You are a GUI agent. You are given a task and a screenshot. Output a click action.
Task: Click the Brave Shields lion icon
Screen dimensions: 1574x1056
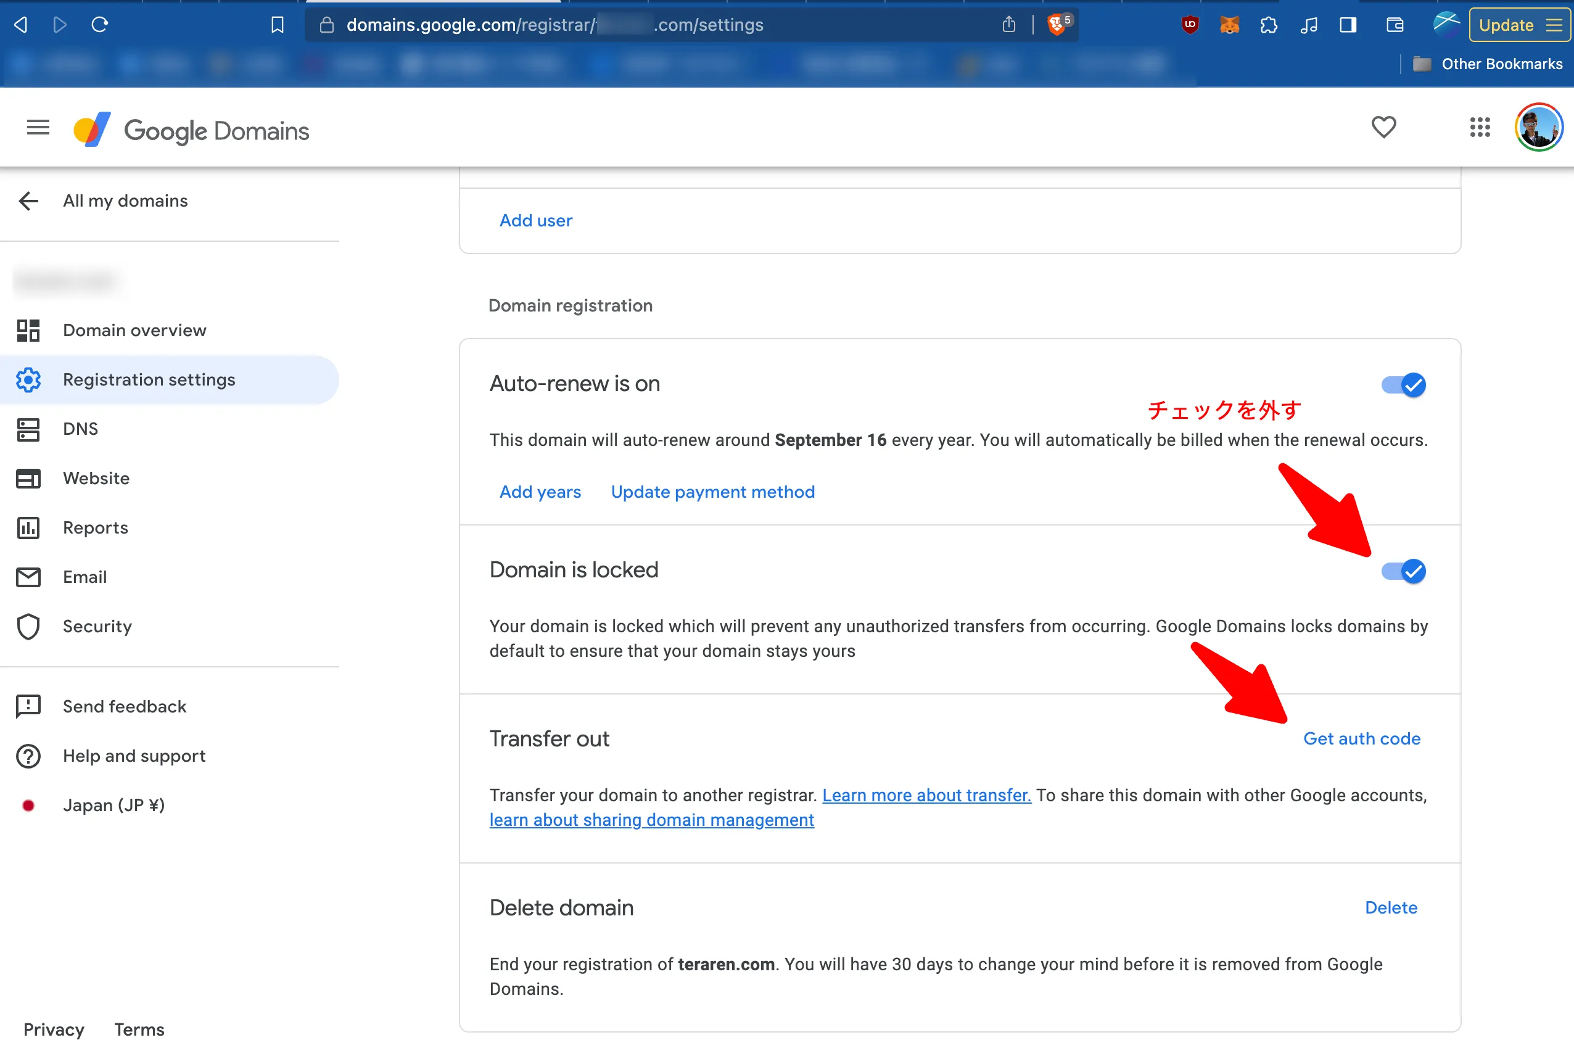click(x=1057, y=25)
